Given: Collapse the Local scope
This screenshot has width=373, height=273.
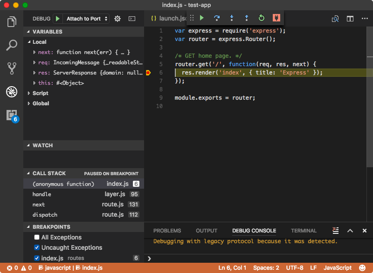Looking at the screenshot, I should 29,42.
